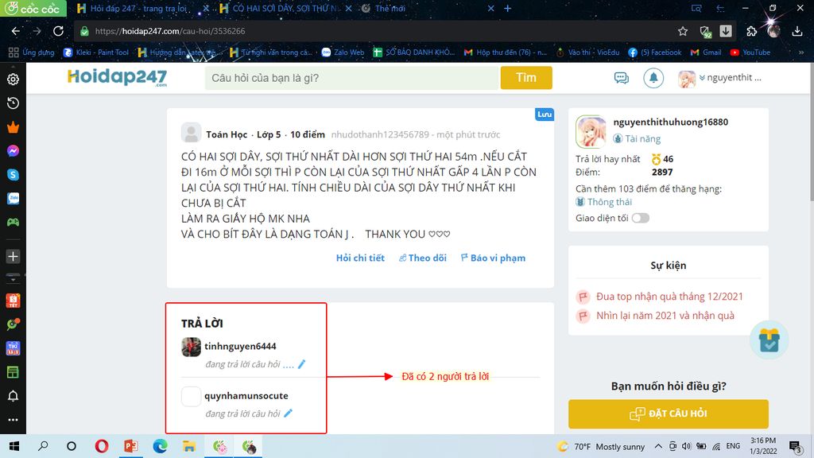Open the Gmail bookmark
The image size is (814, 458).
(706, 52)
